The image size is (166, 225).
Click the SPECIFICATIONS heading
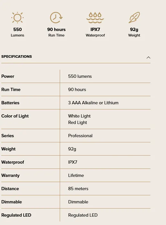(16, 56)
